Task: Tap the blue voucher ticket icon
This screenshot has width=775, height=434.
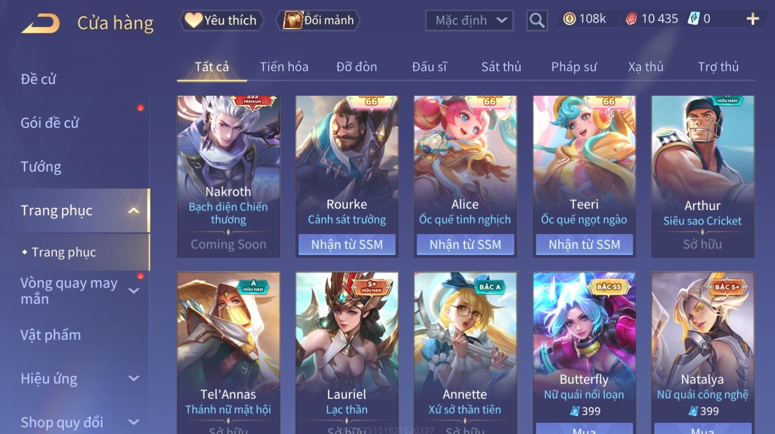Action: point(693,19)
